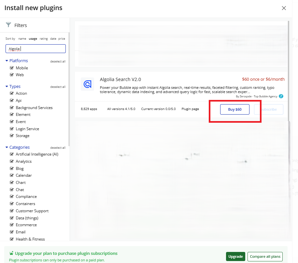Toggle the Web platform checkbox
Viewport: 298px width, 263px height.
pyautogui.click(x=12, y=75)
